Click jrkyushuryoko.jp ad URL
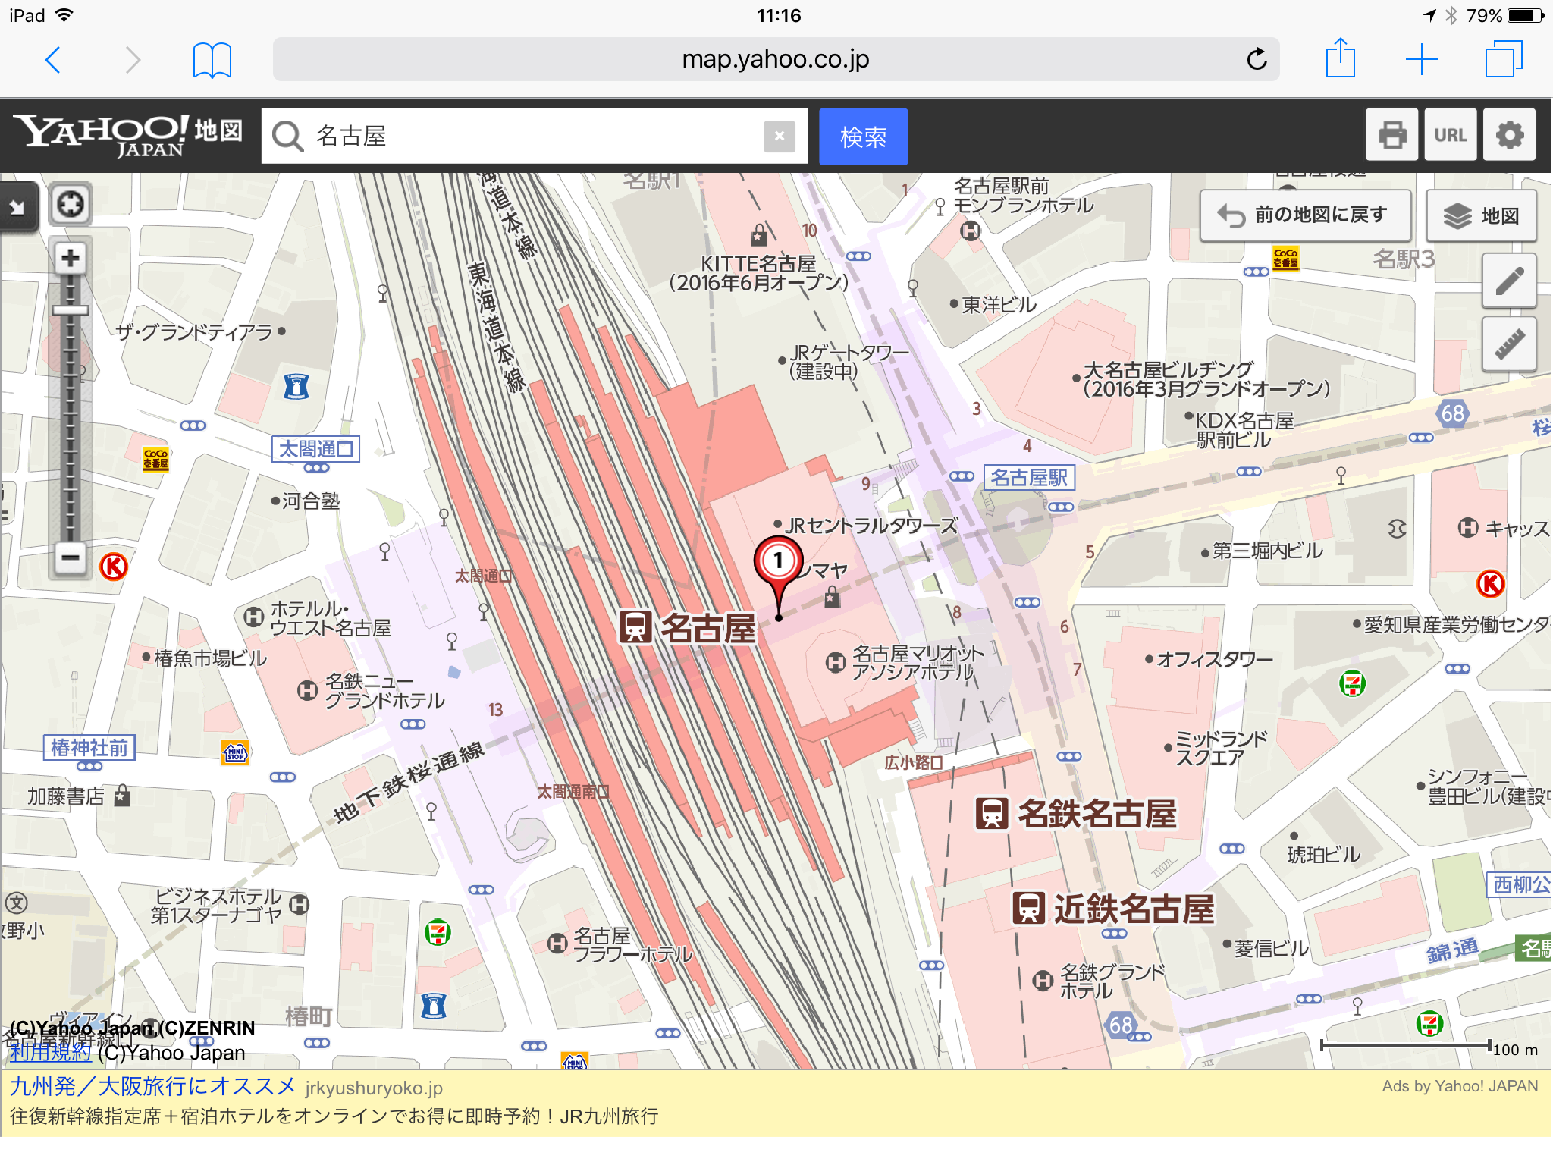 pyautogui.click(x=374, y=1088)
